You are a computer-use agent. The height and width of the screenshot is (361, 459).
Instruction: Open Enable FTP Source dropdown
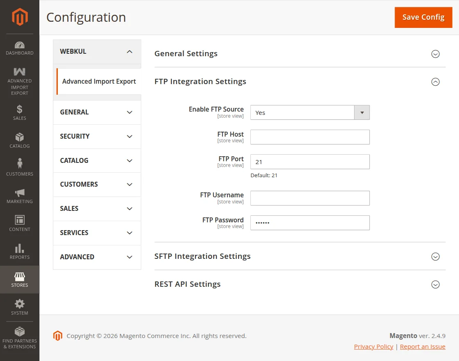(310, 112)
